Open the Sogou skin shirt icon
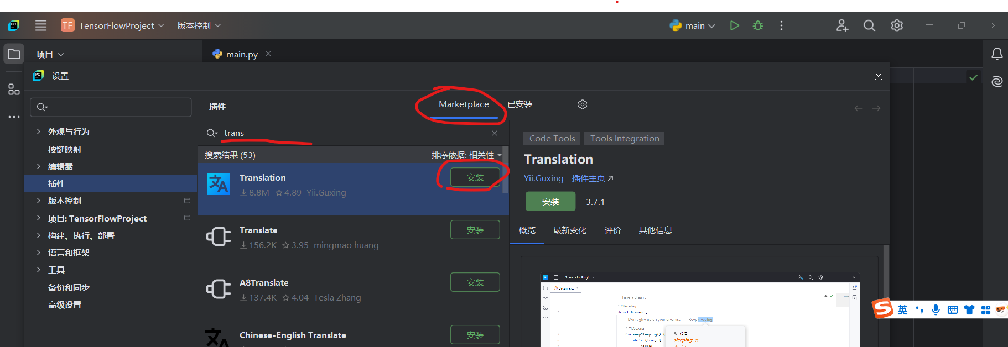 [x=969, y=310]
